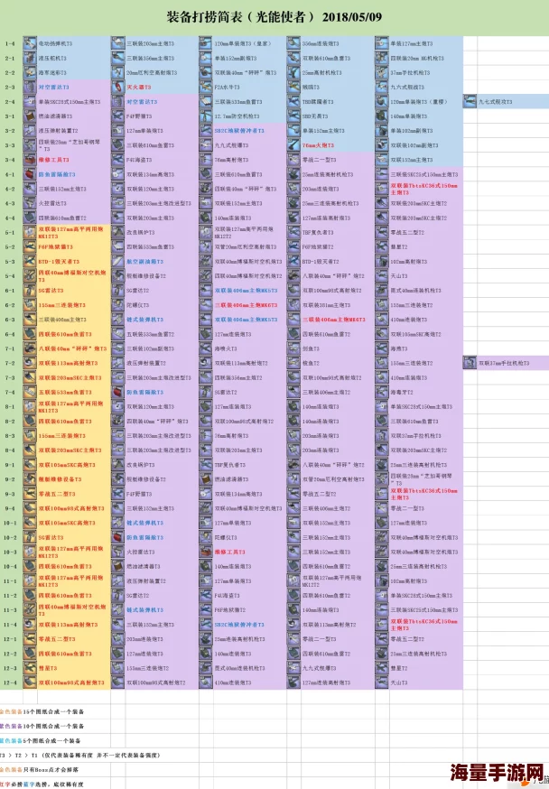Viewport: 549px width, 789px height.
Task: Select the 四联装20mm MG机枪T3 icon
Action: pyautogui.click(x=381, y=58)
